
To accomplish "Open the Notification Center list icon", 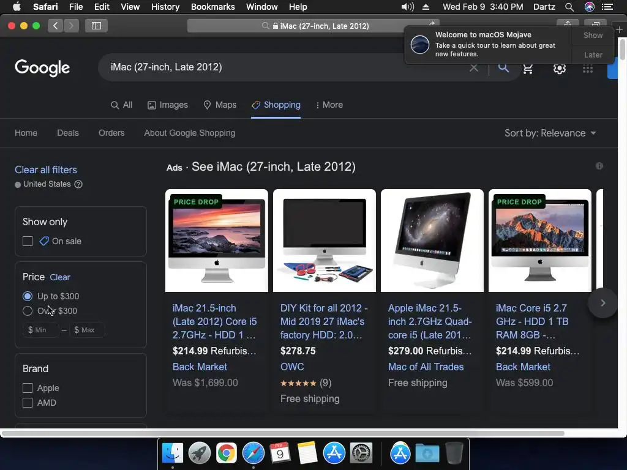I will pyautogui.click(x=607, y=7).
